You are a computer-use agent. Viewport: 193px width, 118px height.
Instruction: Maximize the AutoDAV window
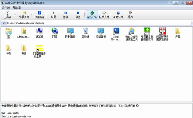click(183, 3)
